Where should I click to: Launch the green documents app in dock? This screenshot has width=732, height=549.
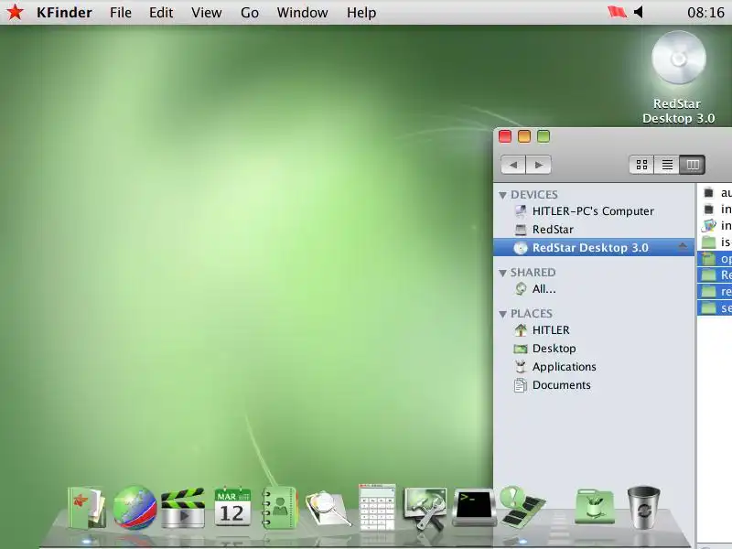coord(86,508)
